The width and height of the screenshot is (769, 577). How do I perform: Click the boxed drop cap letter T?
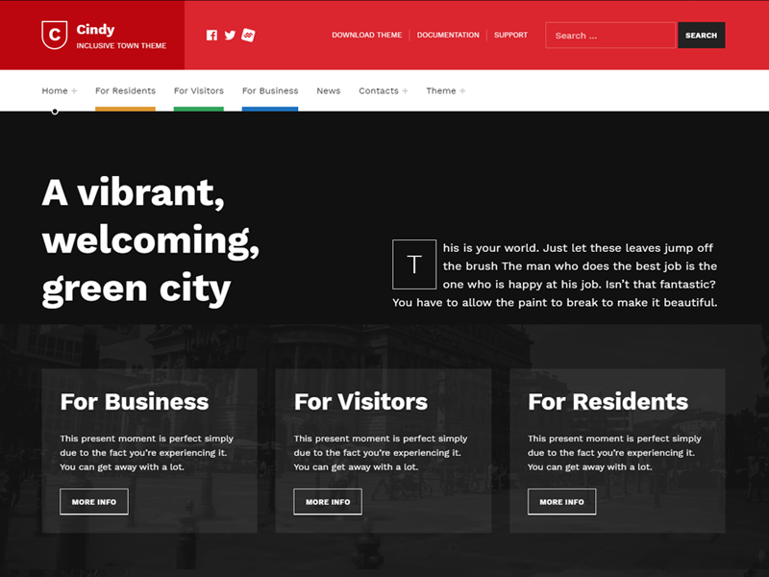414,263
